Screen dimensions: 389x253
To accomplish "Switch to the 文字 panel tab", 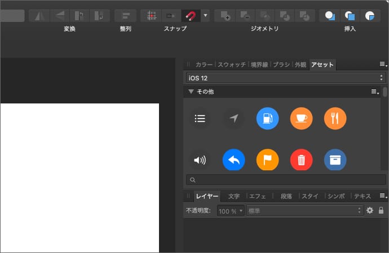I will 234,196.
